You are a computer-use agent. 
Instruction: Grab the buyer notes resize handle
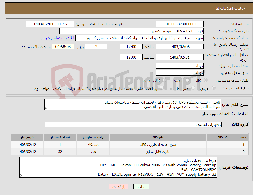(21, 176)
